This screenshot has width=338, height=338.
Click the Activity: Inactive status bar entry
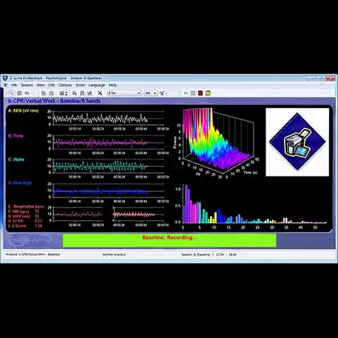(x=114, y=254)
